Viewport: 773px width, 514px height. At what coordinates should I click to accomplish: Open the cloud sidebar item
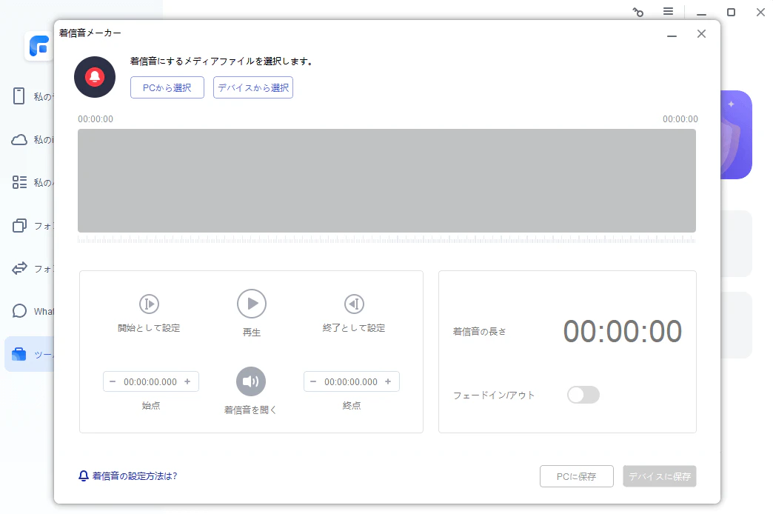click(x=19, y=139)
